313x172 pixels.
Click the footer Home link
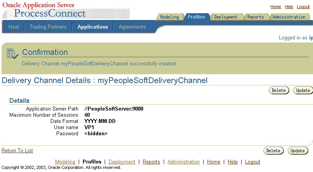pos(214,162)
